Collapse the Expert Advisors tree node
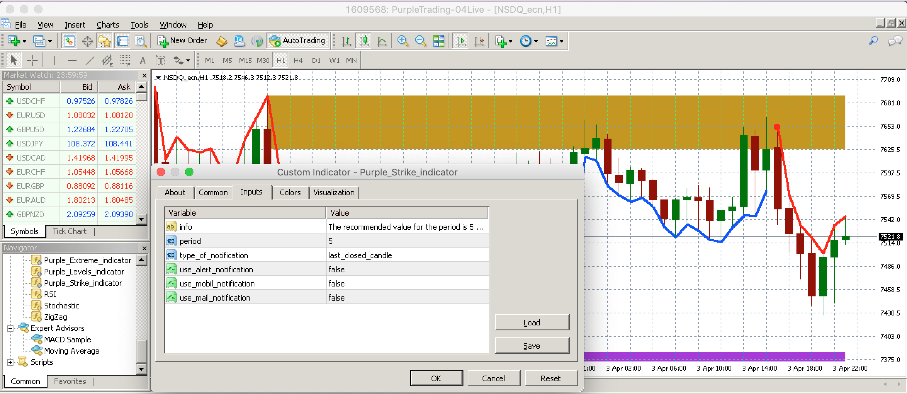 [10, 328]
